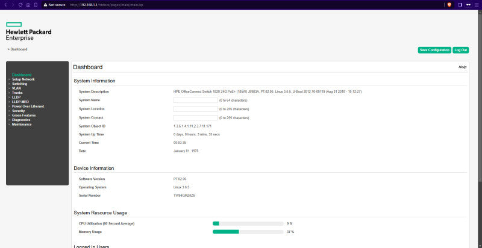482x248 pixels.
Task: Click the System Information section heading
Action: tap(95, 81)
